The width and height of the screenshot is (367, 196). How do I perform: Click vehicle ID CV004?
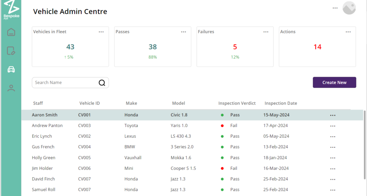point(84,147)
